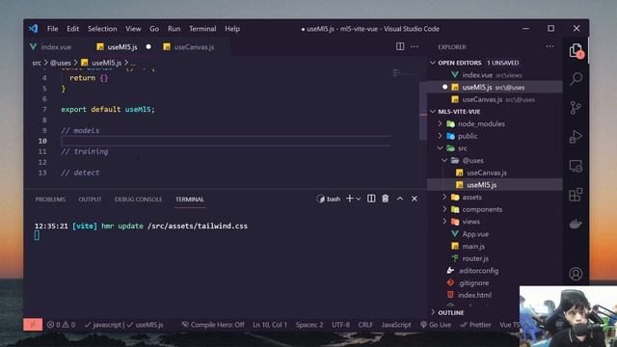
Task: Create a new terminal with plus icon
Action: tap(349, 199)
